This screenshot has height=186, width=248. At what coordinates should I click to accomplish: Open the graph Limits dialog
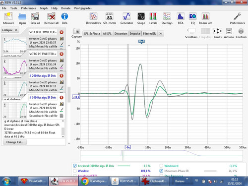tap(218, 33)
